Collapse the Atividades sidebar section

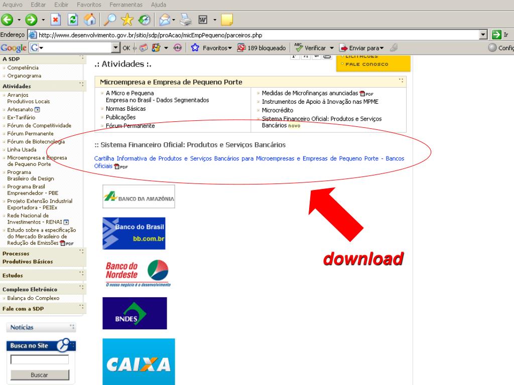coord(81,84)
